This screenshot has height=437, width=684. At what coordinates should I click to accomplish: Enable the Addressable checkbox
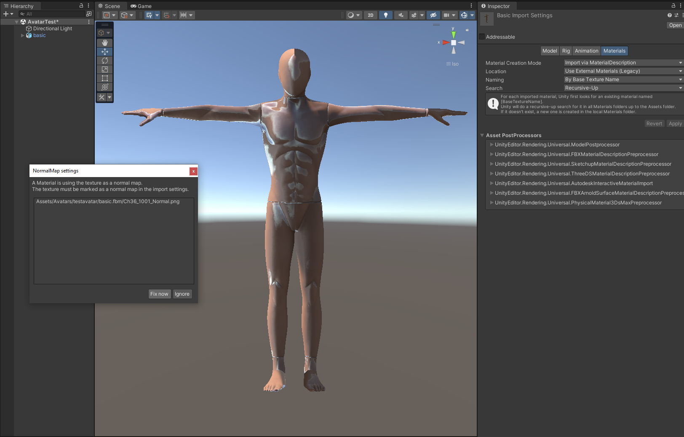482,37
